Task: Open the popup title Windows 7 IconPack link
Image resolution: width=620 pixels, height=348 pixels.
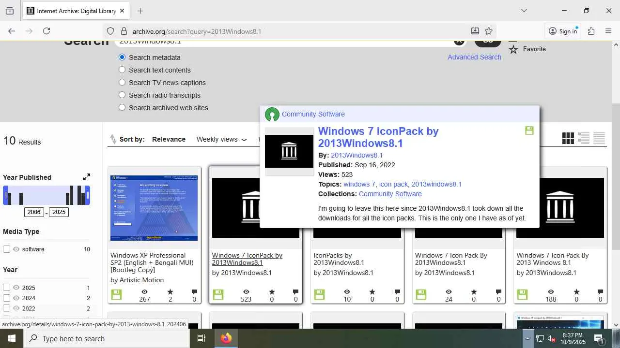Action: point(378,137)
